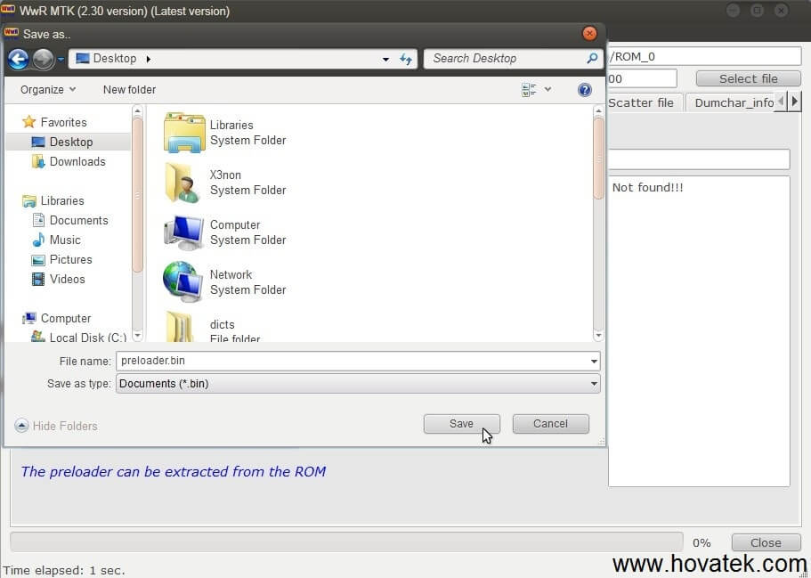This screenshot has width=811, height=578.
Task: Open the address bar history dropdown
Action: click(385, 59)
